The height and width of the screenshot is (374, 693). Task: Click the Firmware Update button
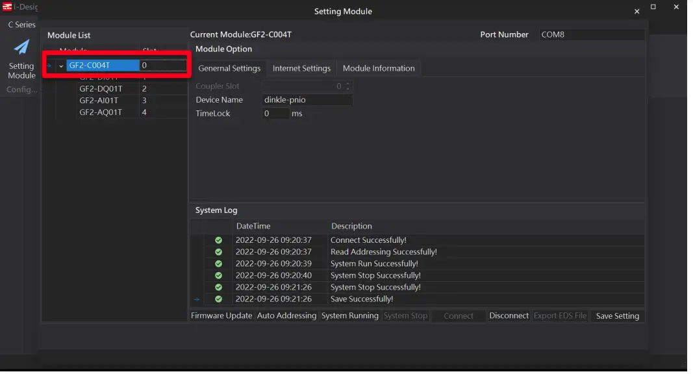(221, 316)
